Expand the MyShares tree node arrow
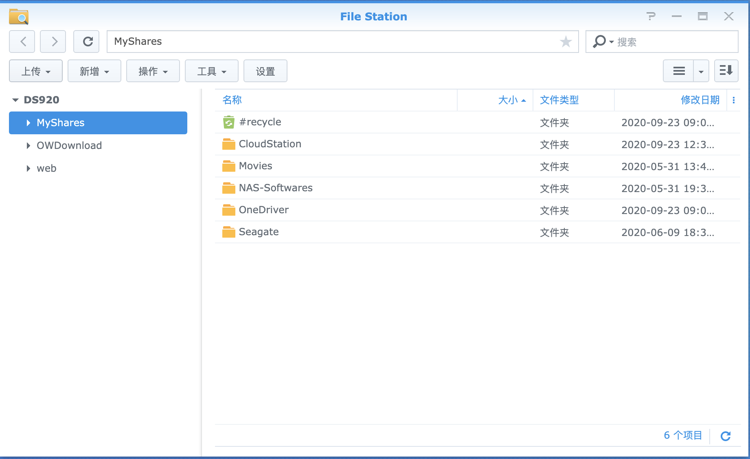Viewport: 750px width, 459px height. [28, 123]
